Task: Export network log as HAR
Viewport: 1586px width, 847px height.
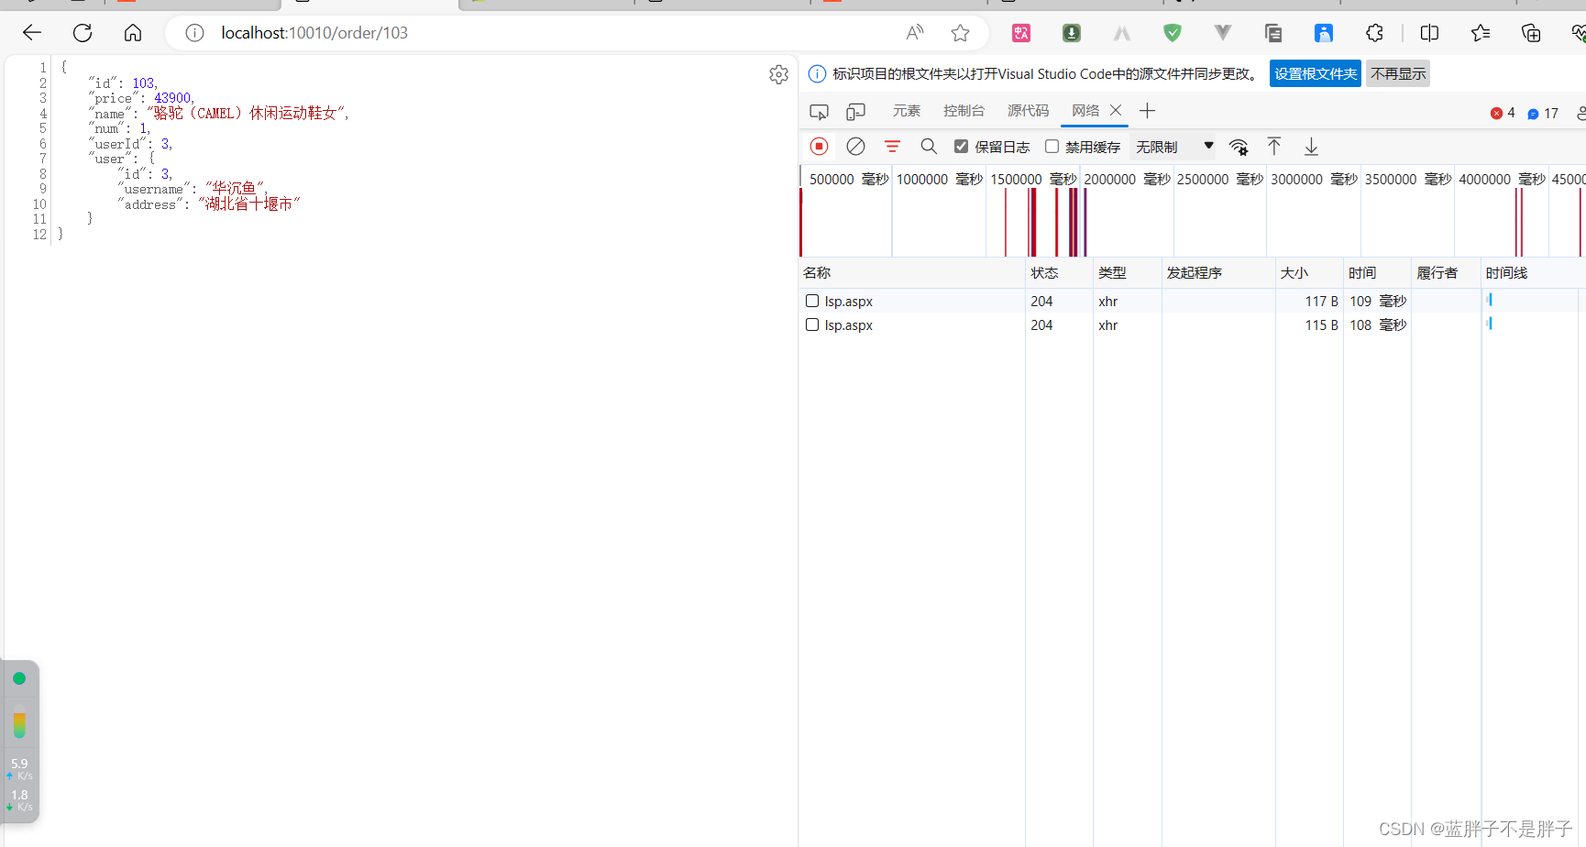Action: [x=1311, y=147]
